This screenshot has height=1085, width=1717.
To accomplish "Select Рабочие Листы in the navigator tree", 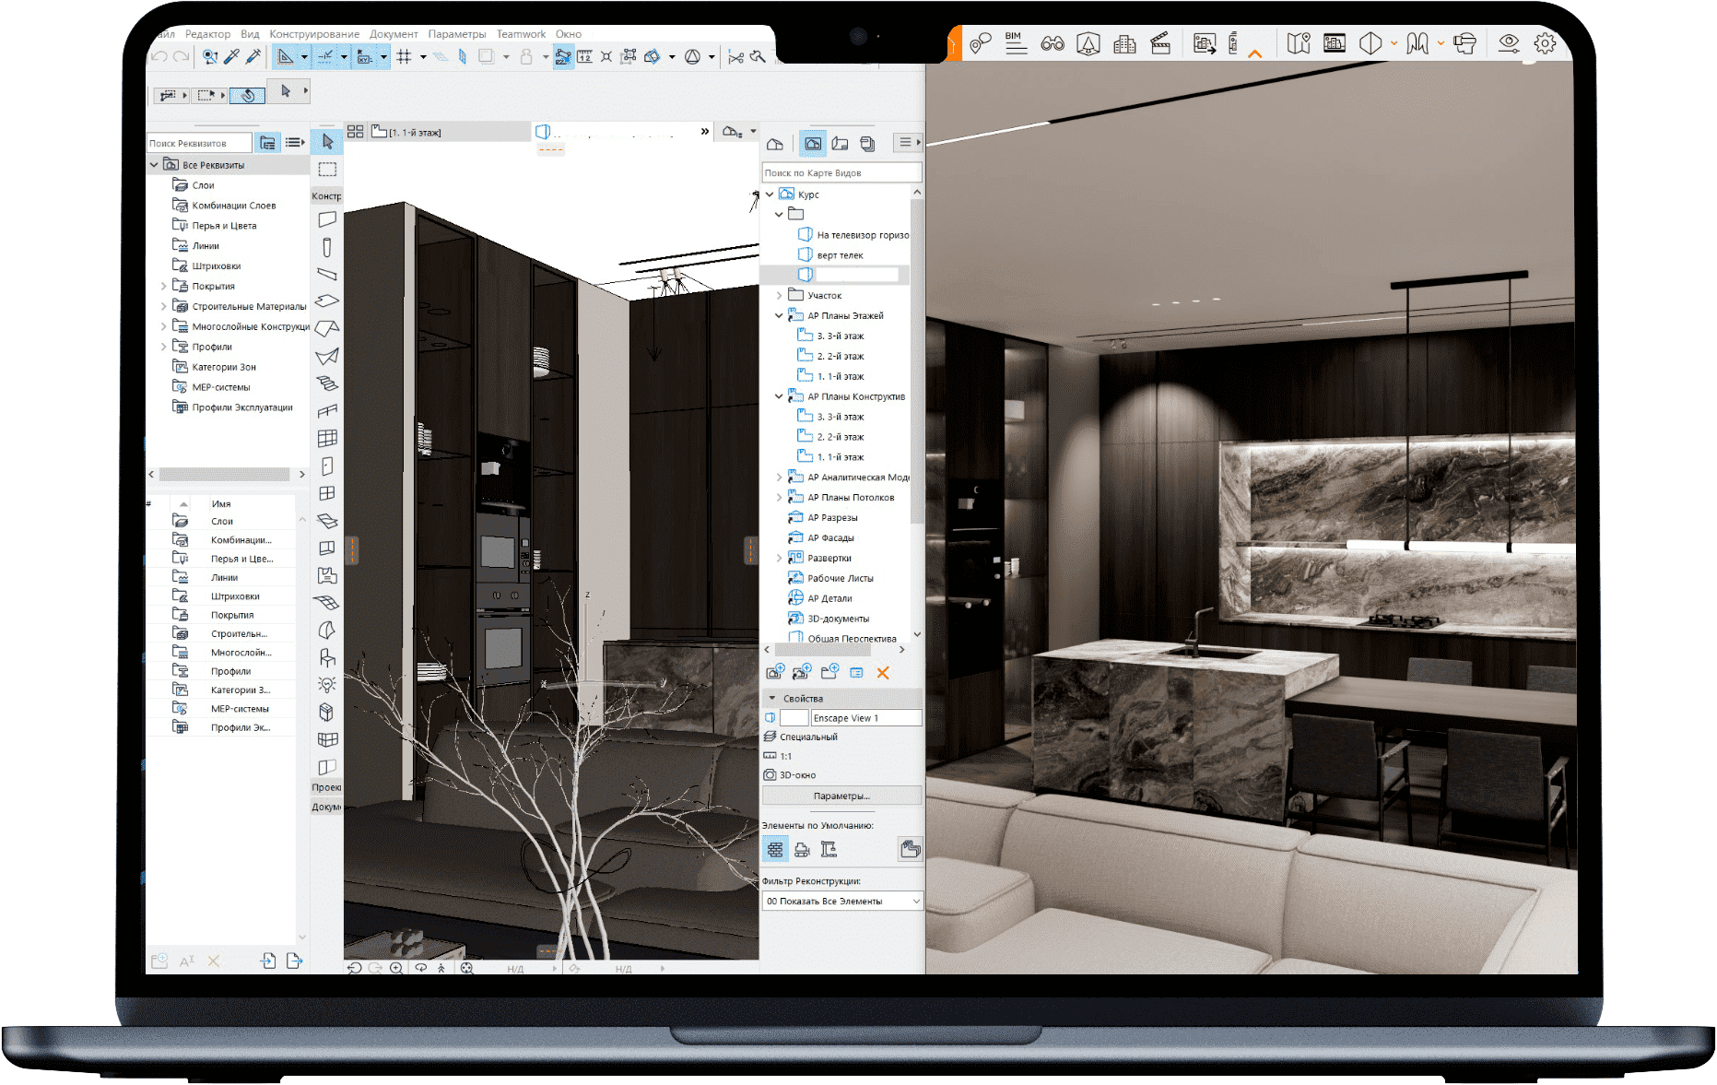I will [x=841, y=579].
